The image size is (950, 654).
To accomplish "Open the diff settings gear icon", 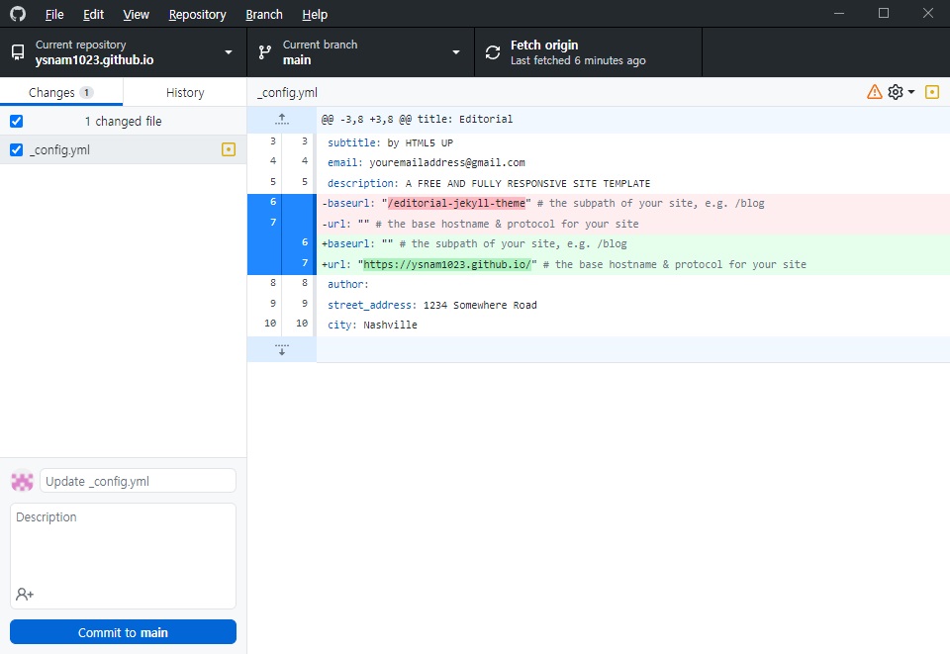I will tap(896, 92).
